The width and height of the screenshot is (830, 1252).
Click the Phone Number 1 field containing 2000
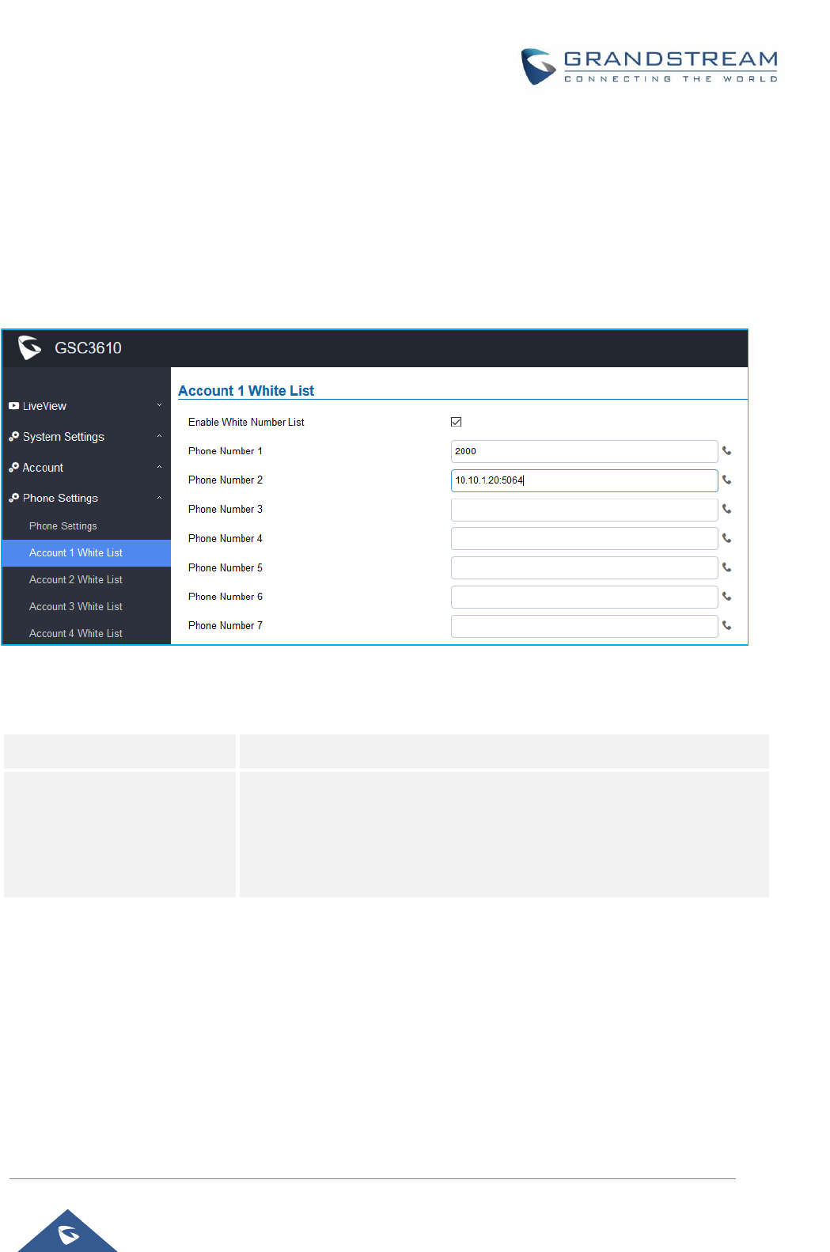(x=584, y=451)
